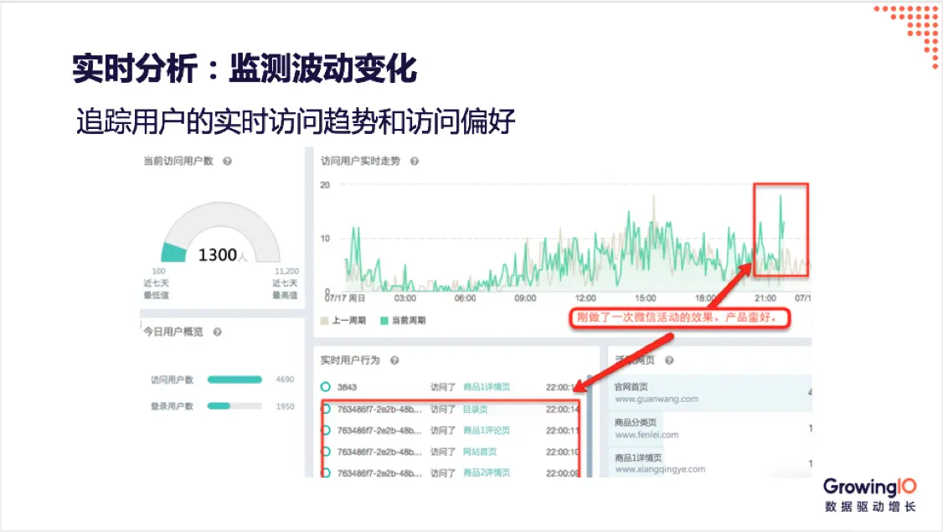The width and height of the screenshot is (943, 532).
Task: Click the 11,200 seven-day maximum value
Action: click(287, 271)
